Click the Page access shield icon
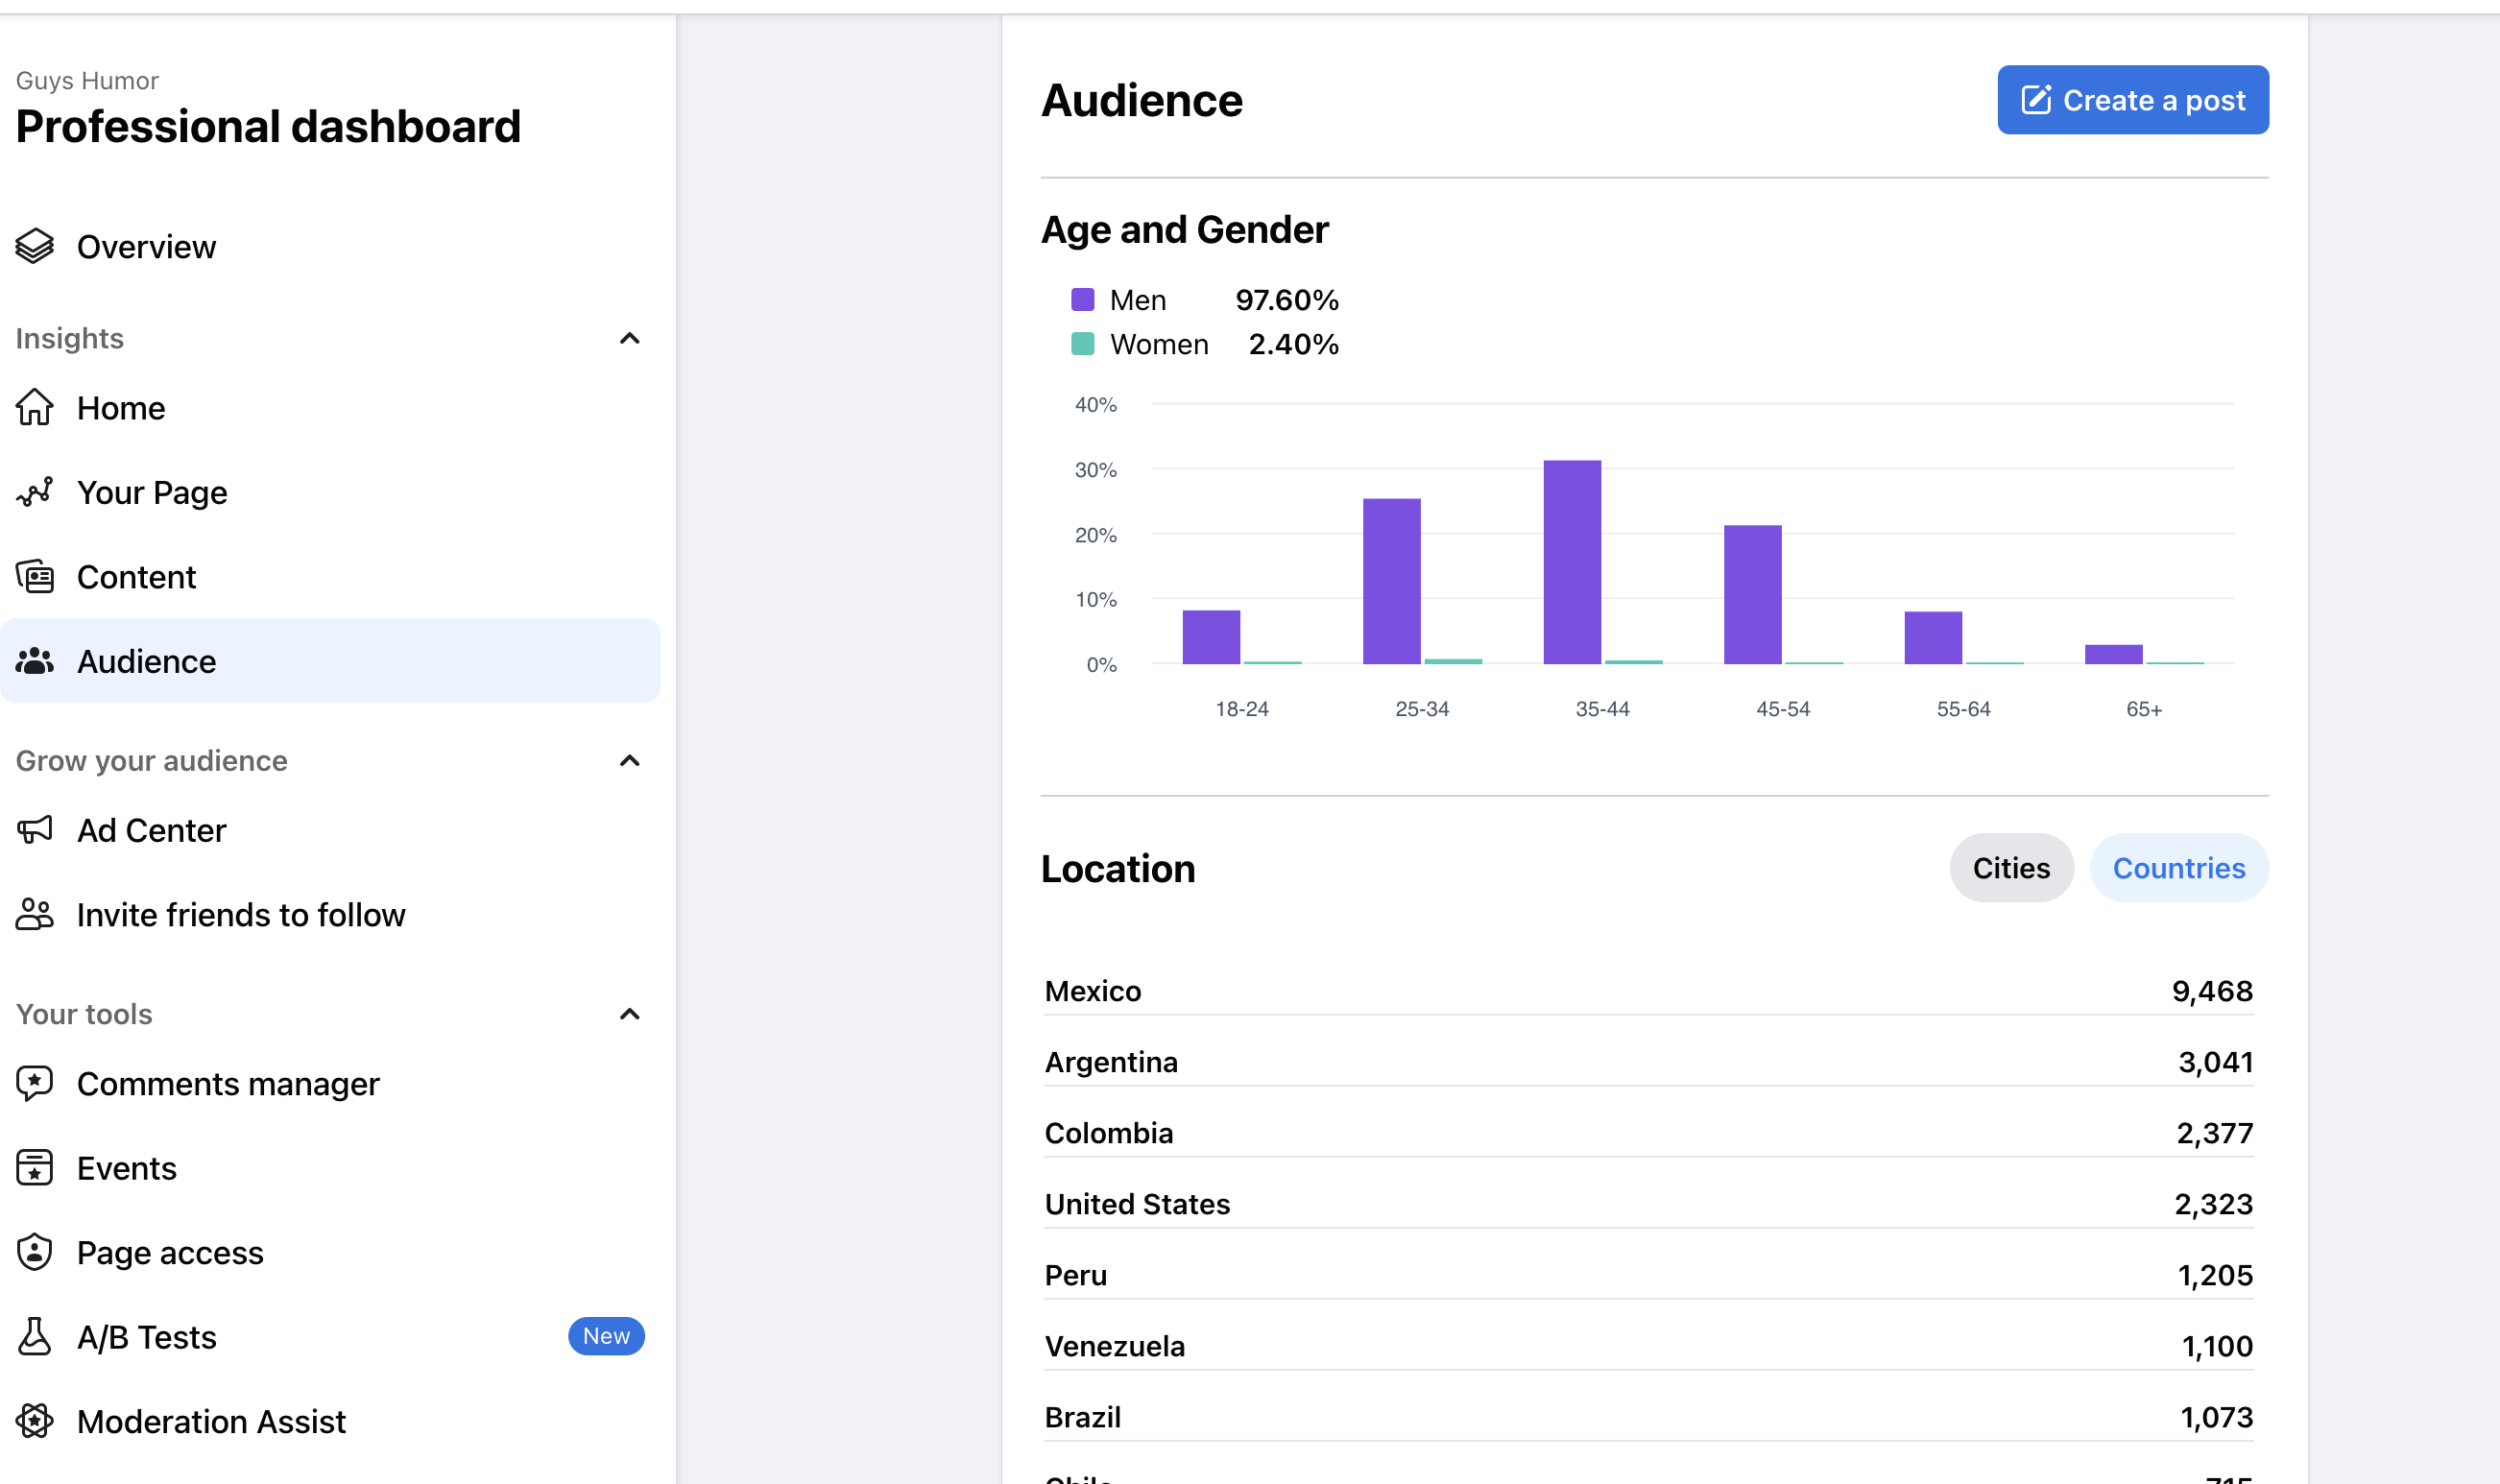2500x1484 pixels. pos(35,1252)
